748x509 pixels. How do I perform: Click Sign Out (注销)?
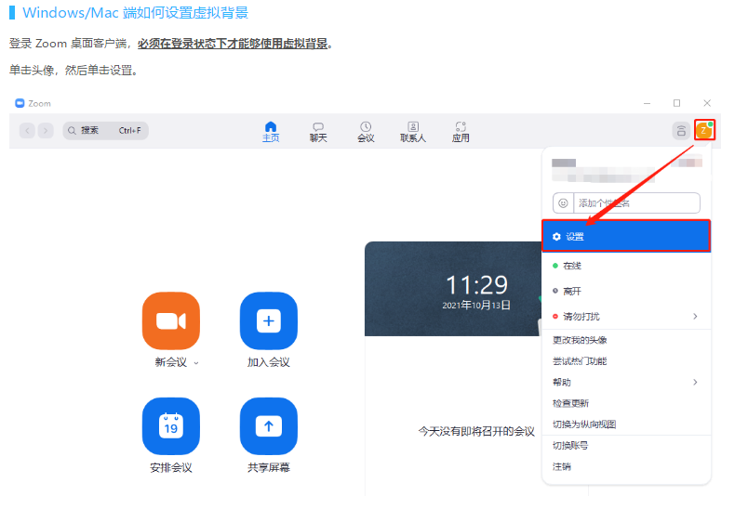pyautogui.click(x=562, y=466)
